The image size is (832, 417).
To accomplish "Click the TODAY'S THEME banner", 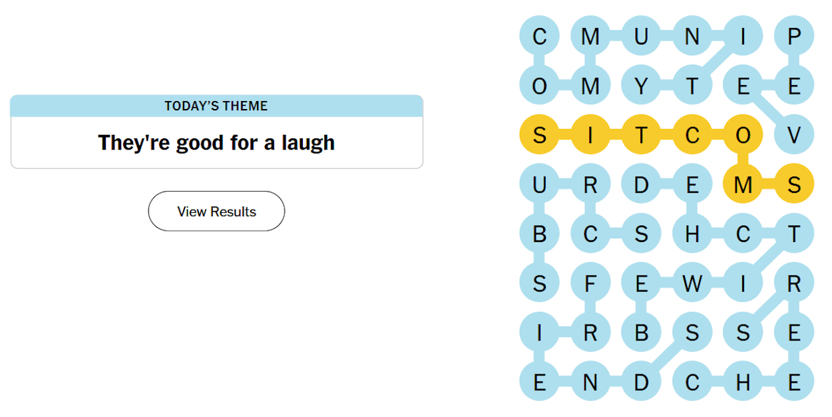I will (x=216, y=105).
